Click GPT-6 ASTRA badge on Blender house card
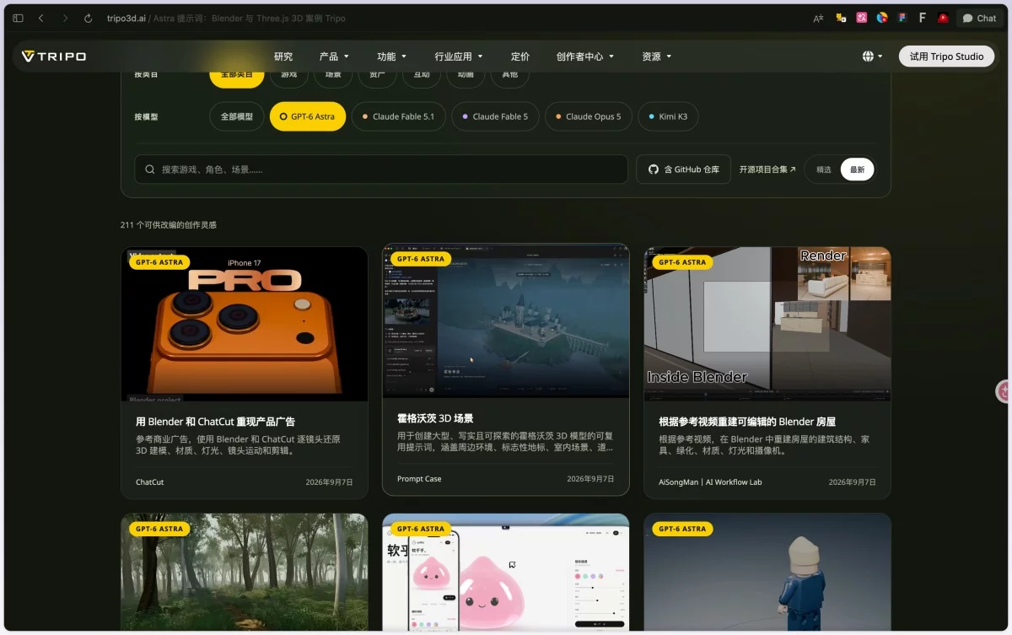The image size is (1012, 635). pyautogui.click(x=682, y=262)
